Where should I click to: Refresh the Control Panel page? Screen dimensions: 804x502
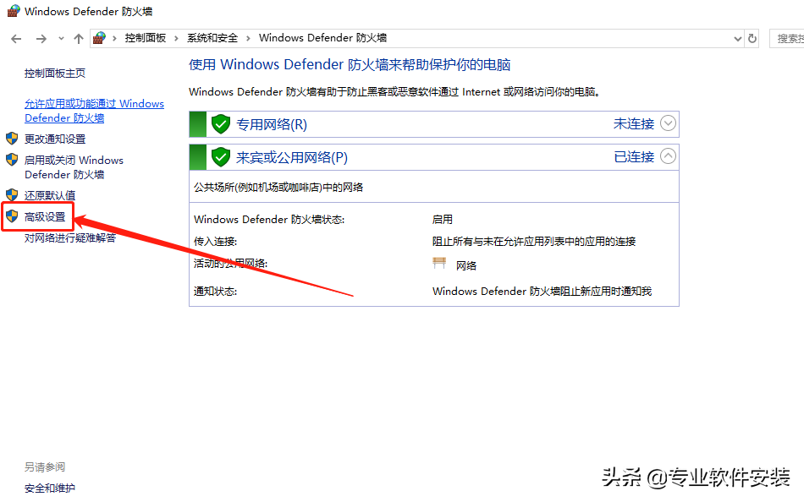coord(752,38)
